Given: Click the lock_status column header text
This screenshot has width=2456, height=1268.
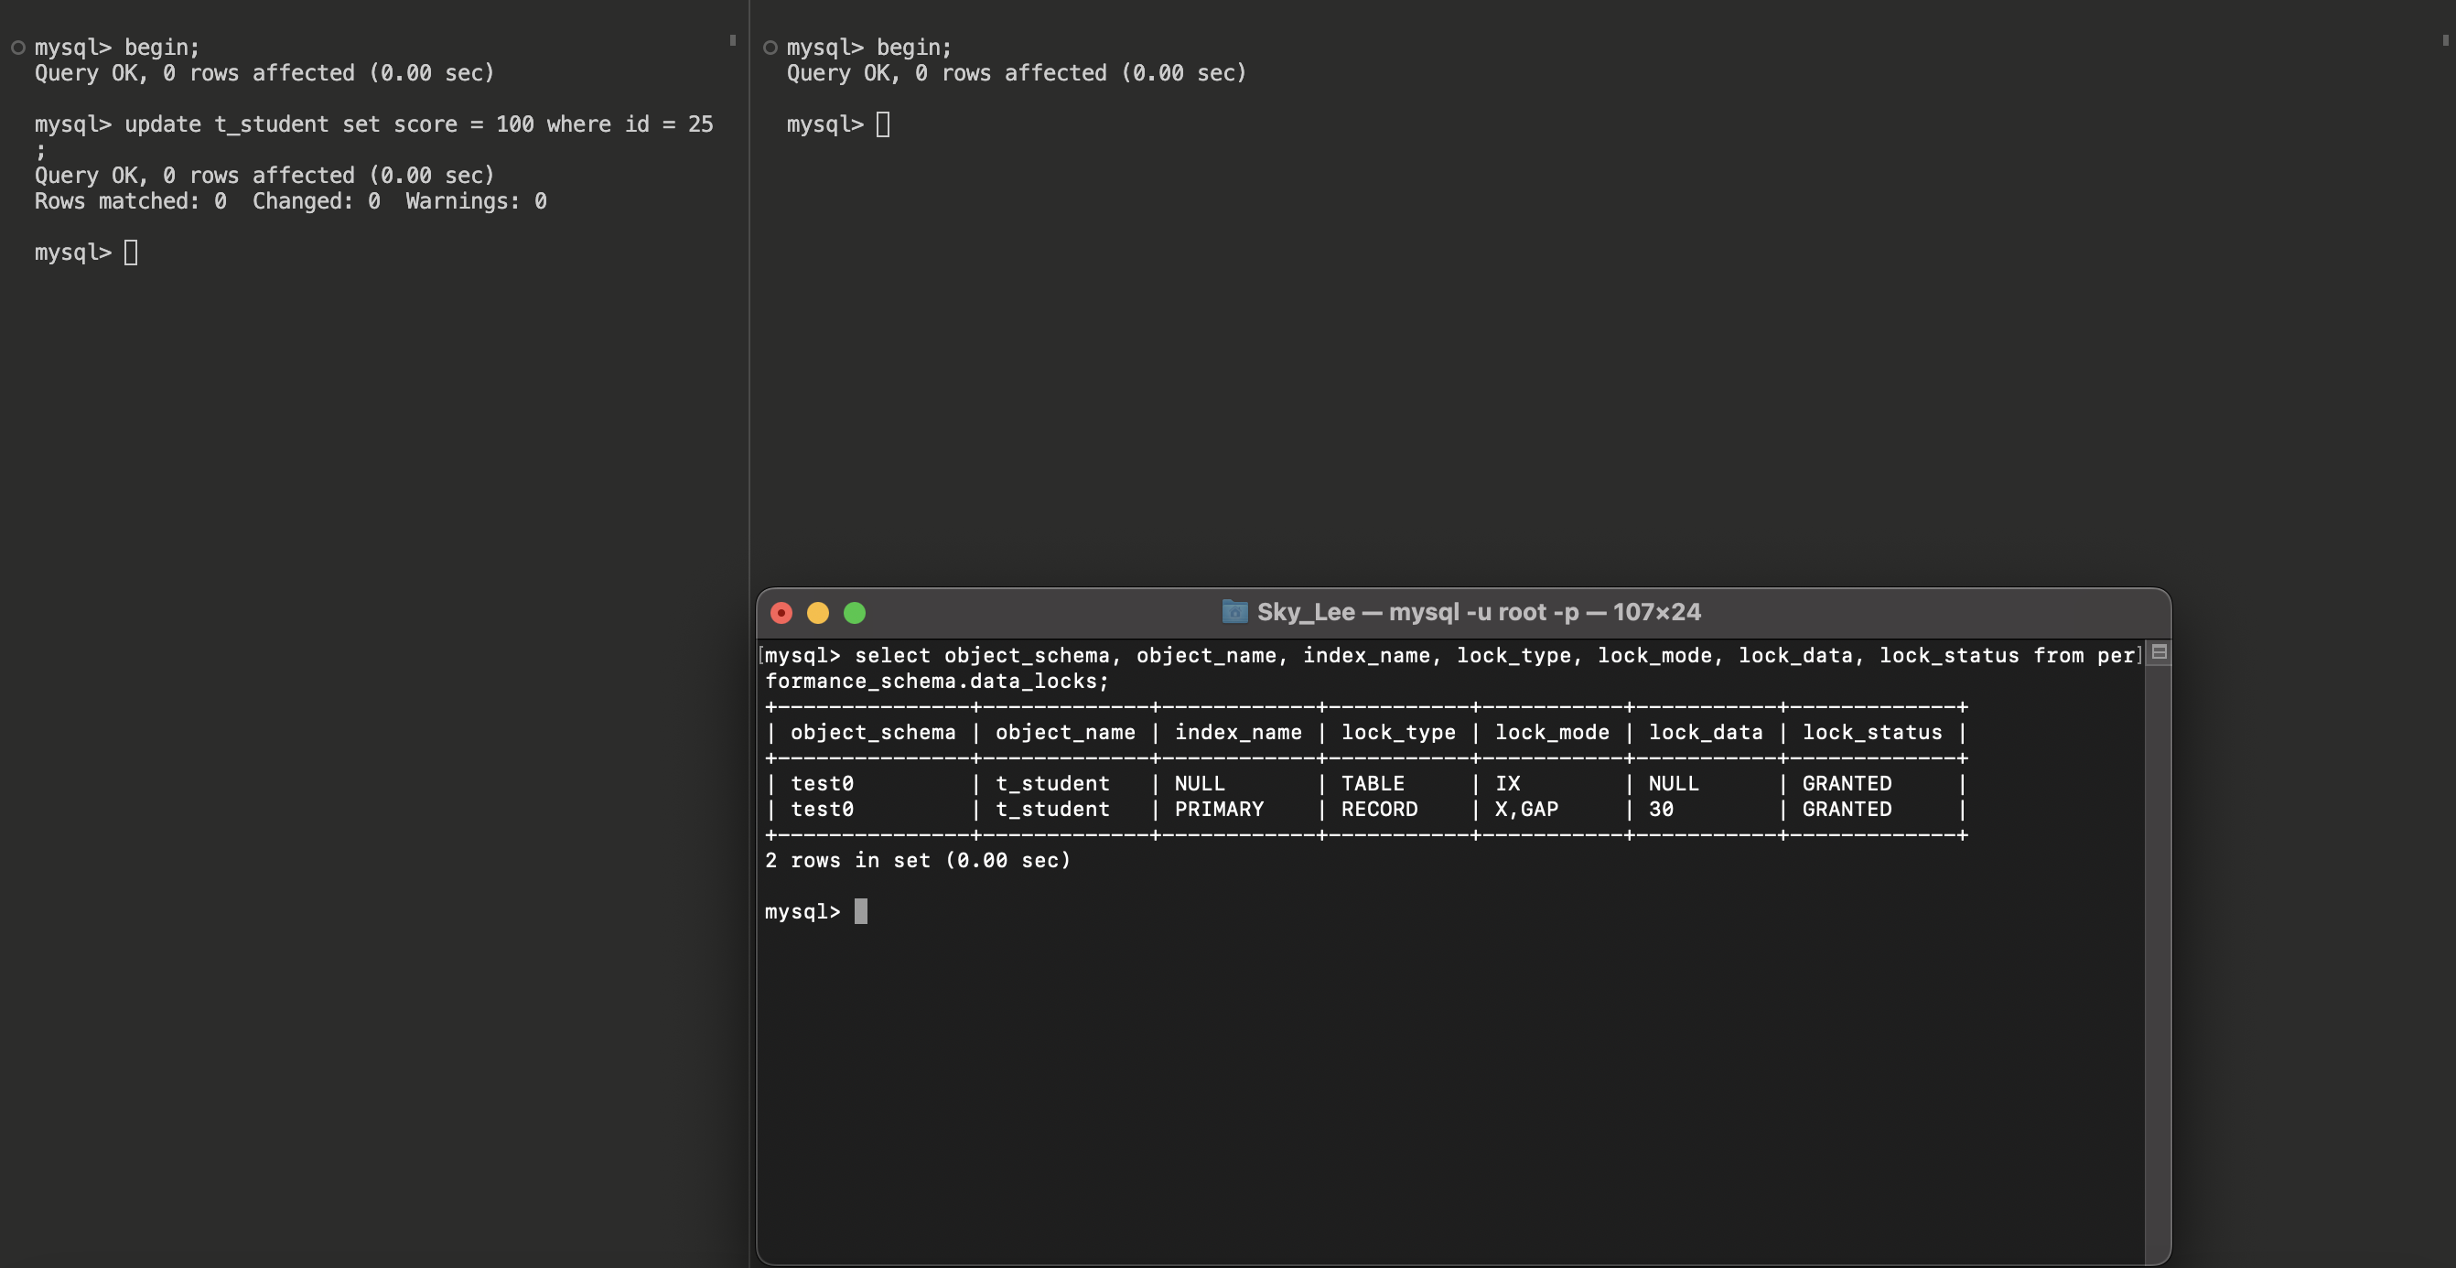Looking at the screenshot, I should click(x=1871, y=732).
